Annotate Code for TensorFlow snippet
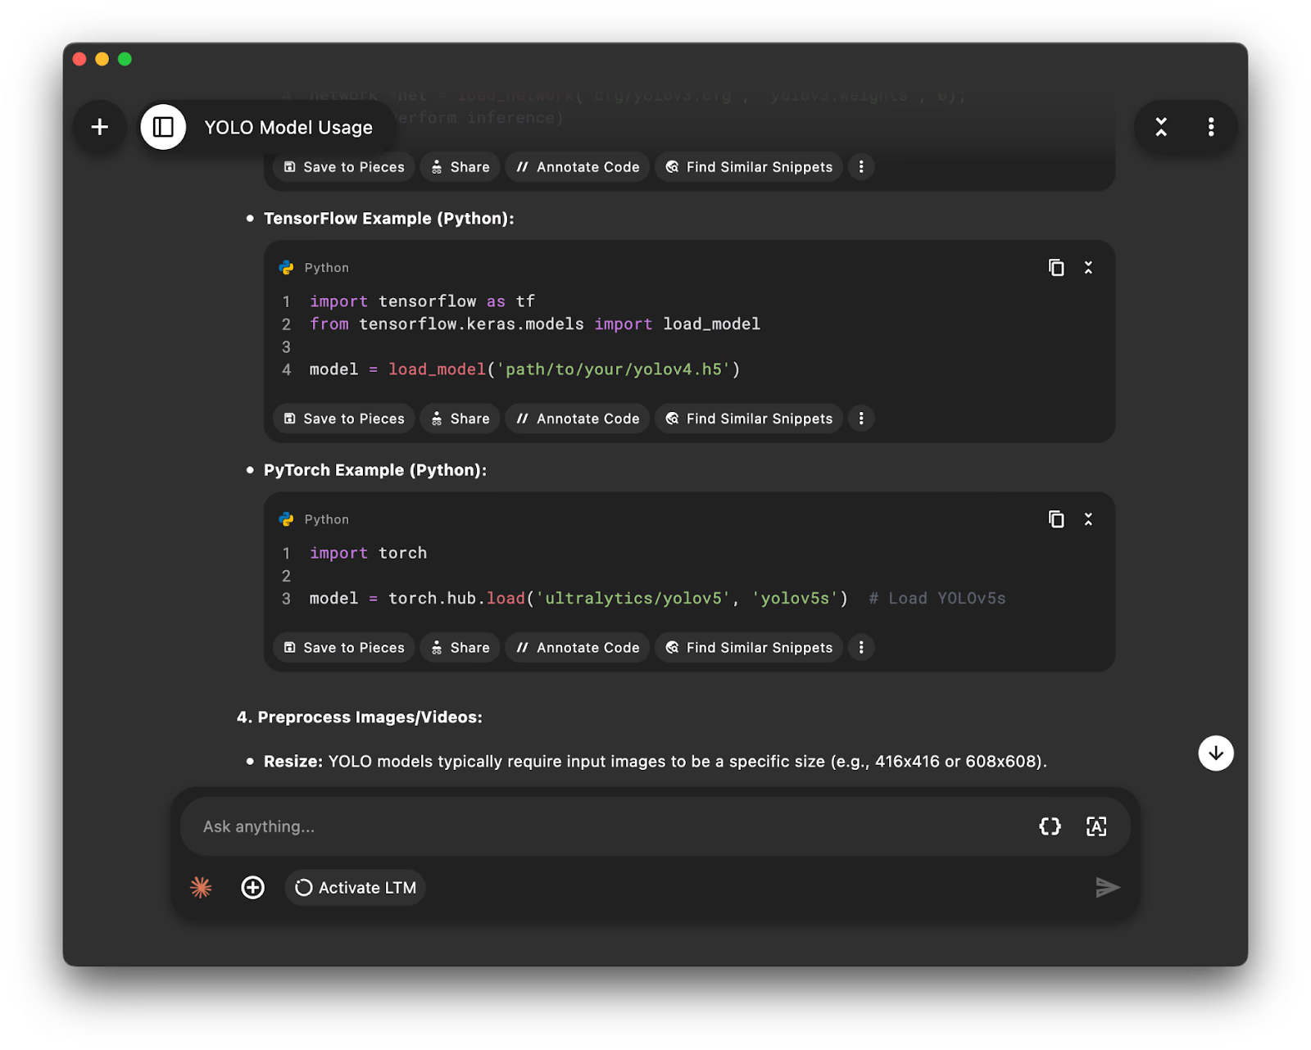The width and height of the screenshot is (1311, 1050). [578, 419]
